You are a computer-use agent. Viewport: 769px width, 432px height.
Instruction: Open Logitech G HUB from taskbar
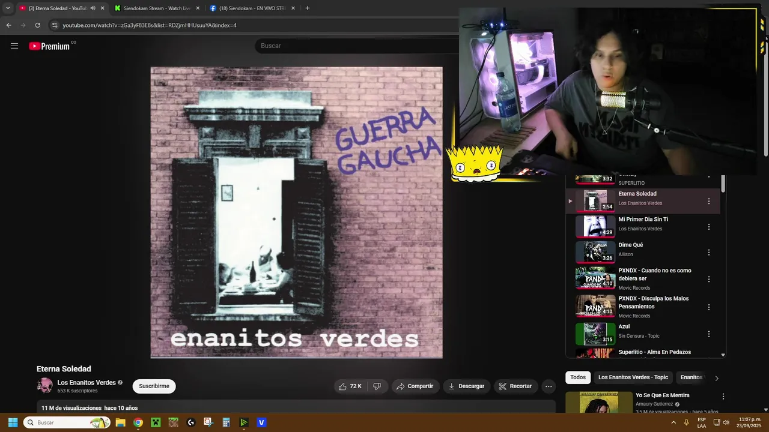pos(191,422)
